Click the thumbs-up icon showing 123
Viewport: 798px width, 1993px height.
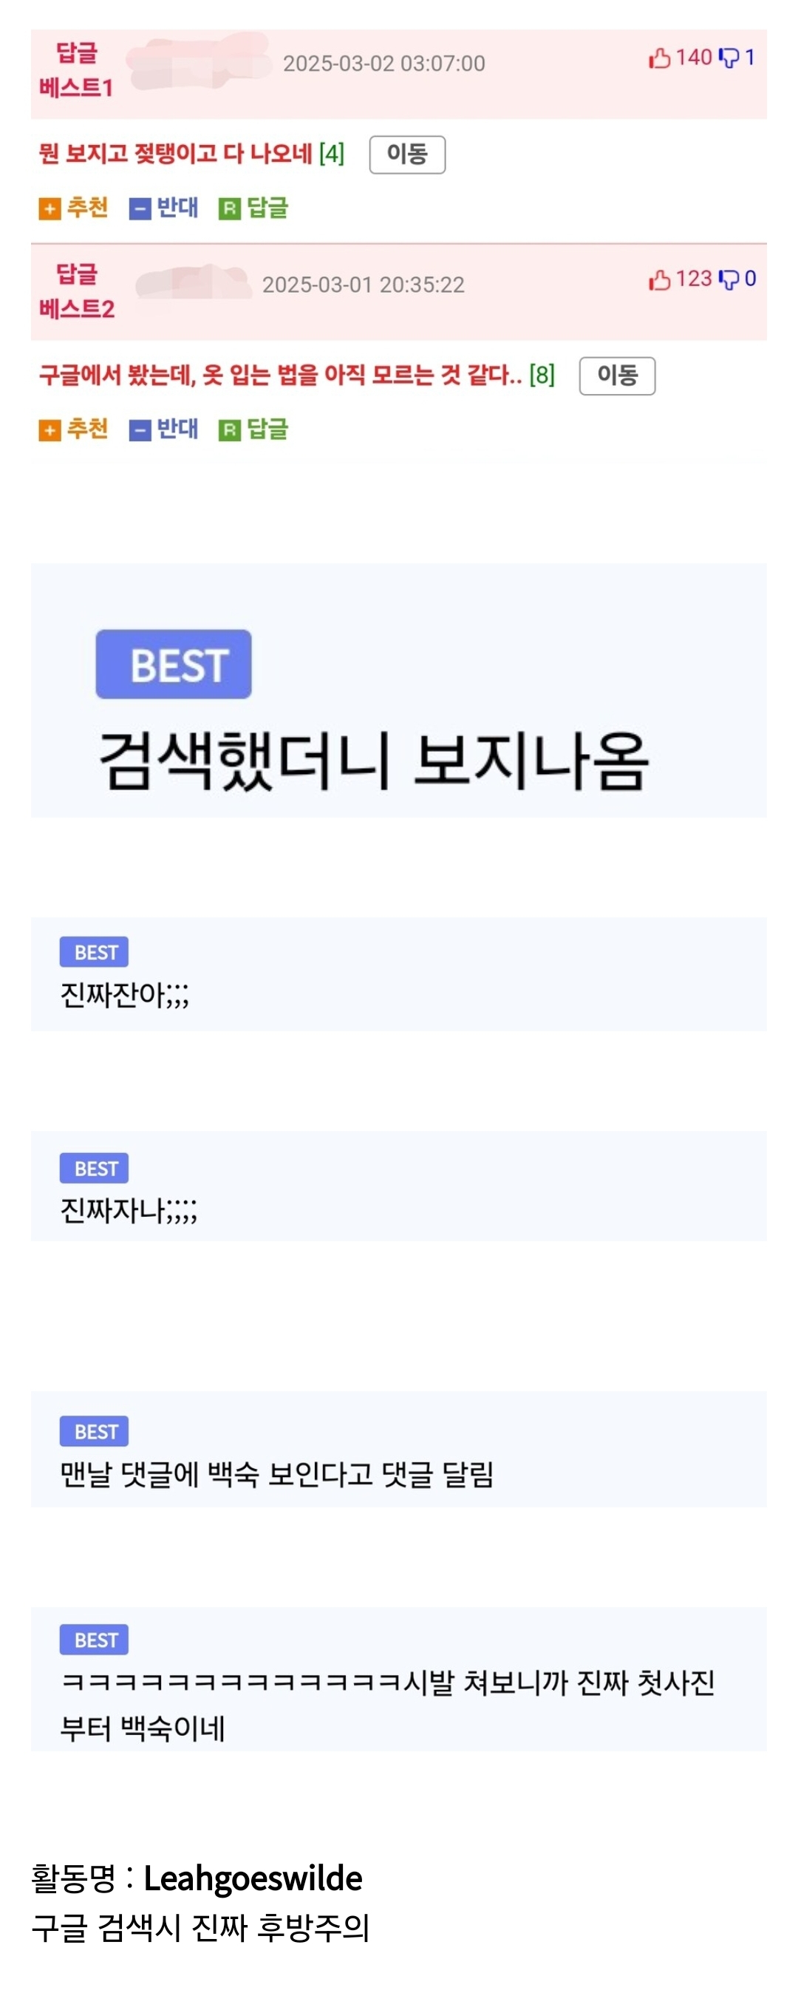(660, 279)
